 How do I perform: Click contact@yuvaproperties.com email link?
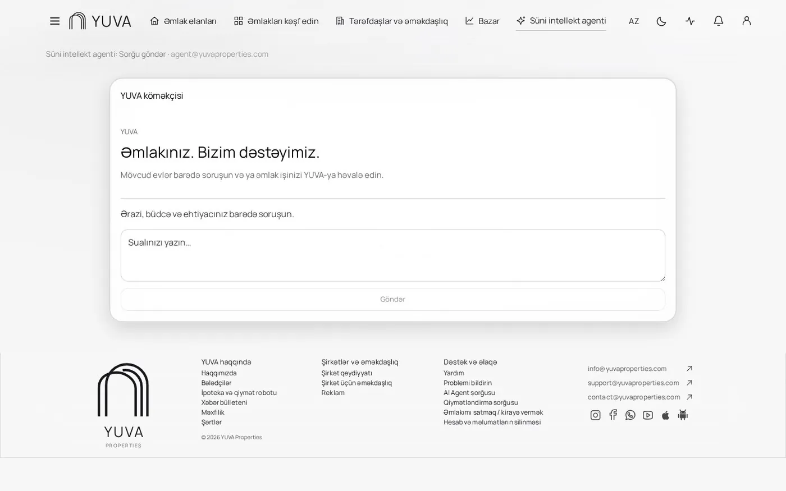coord(634,397)
